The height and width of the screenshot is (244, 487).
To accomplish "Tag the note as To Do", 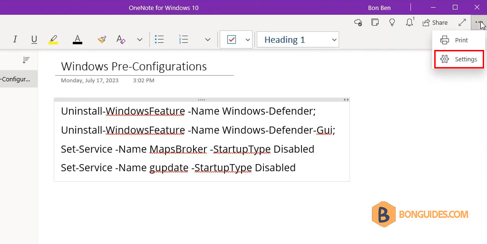I will point(232,39).
